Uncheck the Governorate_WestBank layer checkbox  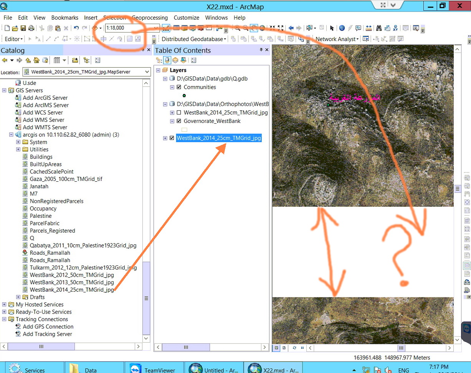click(x=178, y=121)
